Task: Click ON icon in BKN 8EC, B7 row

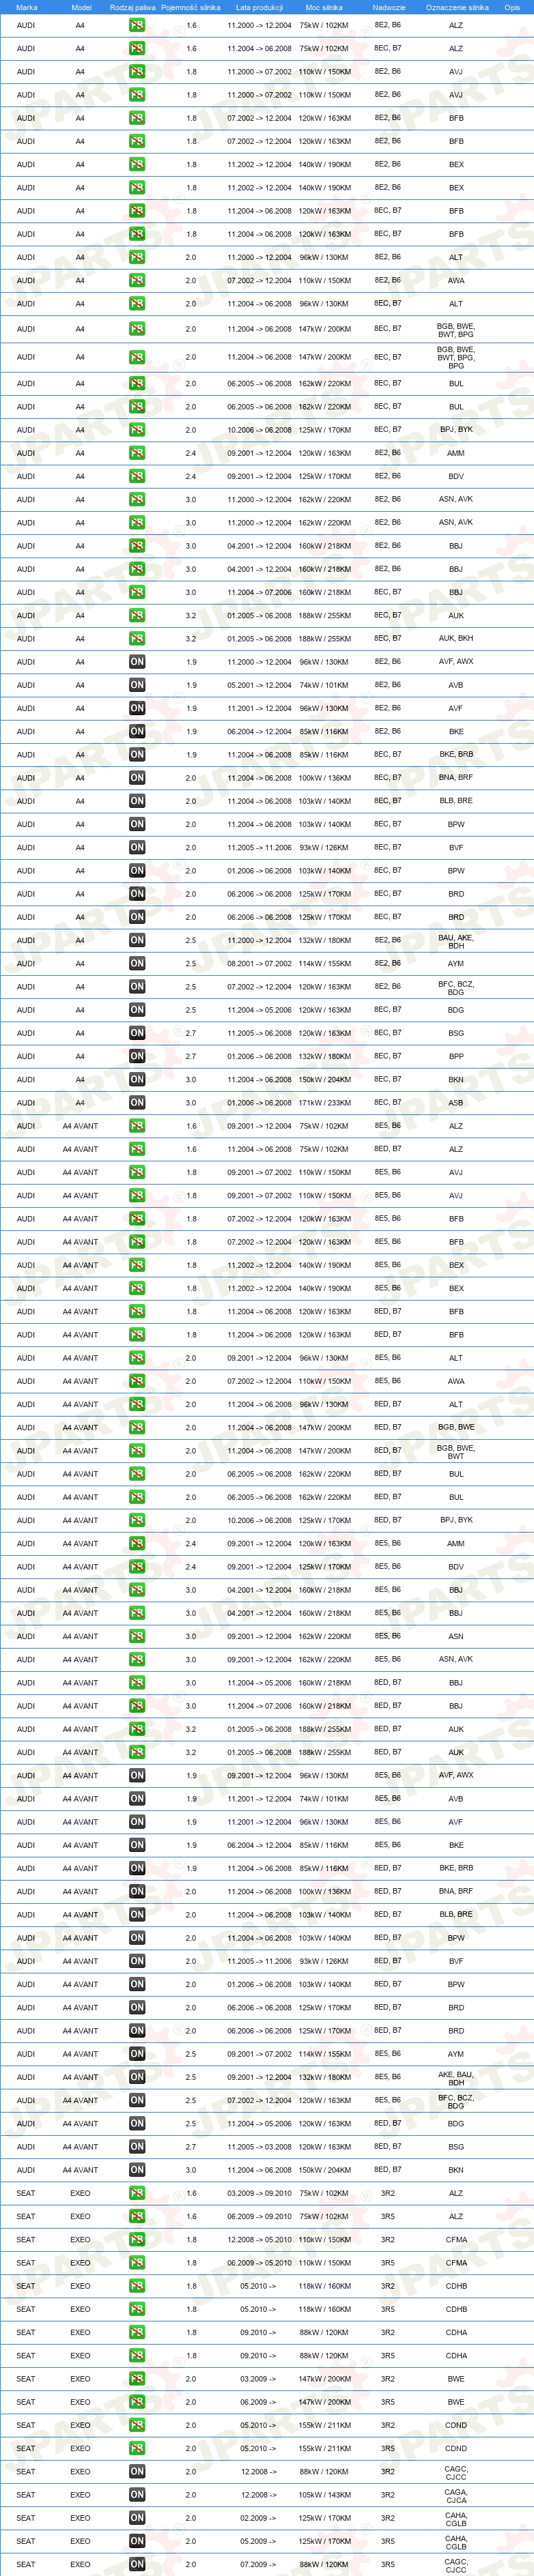Action: (x=137, y=1079)
